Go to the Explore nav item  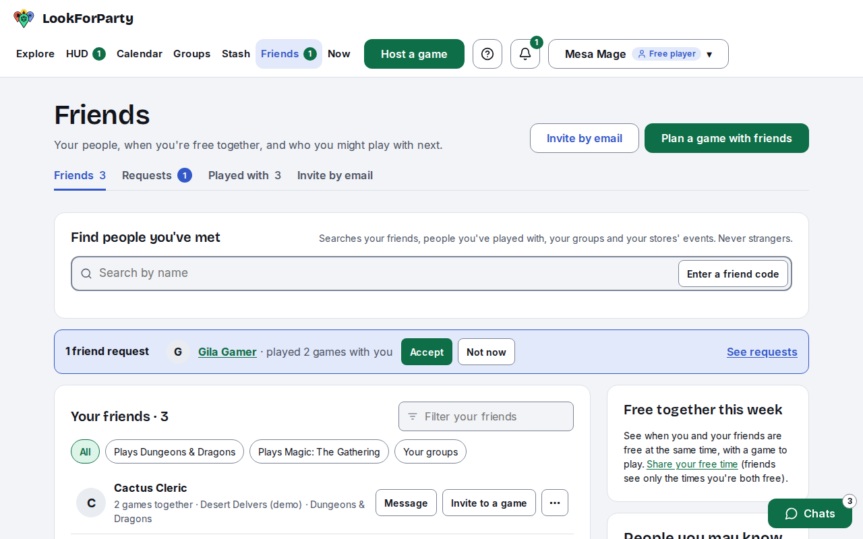(x=35, y=54)
